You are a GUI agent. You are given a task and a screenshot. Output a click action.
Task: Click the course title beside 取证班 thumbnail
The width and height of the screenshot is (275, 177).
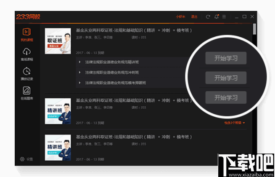pos(134,31)
